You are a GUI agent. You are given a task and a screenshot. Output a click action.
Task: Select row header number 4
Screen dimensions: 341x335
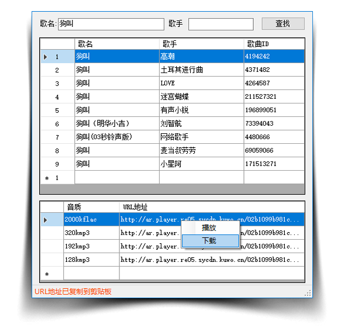[x=57, y=96]
